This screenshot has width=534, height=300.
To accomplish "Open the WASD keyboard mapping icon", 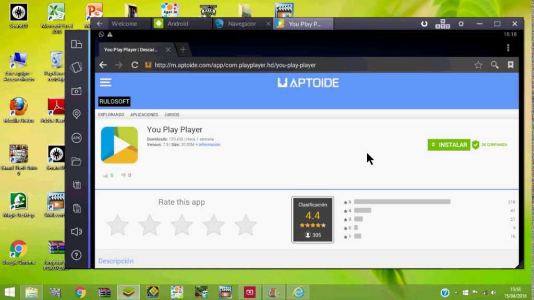I will 442,24.
